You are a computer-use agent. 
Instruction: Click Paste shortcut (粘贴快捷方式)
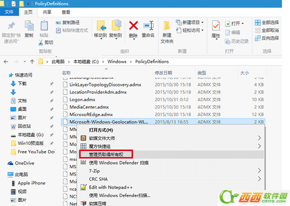pyautogui.click(x=72, y=30)
